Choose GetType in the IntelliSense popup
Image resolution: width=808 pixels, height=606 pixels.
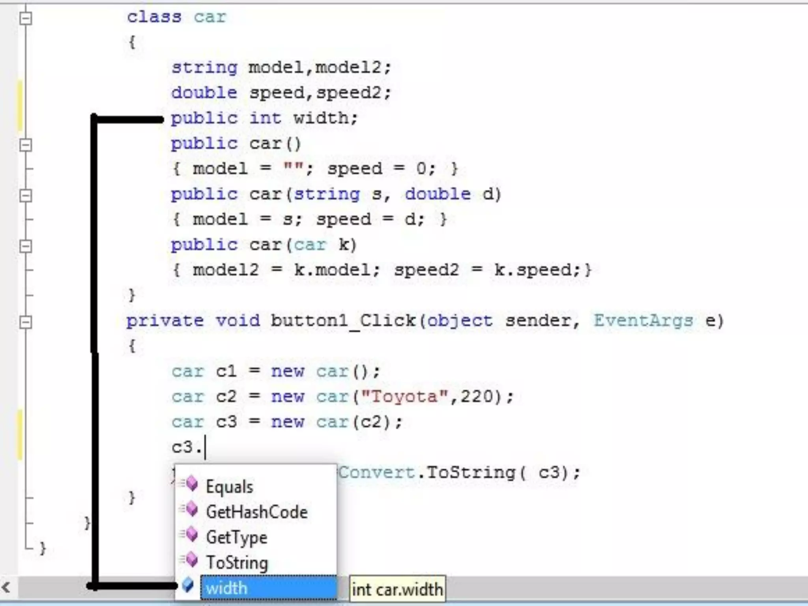pos(237,537)
